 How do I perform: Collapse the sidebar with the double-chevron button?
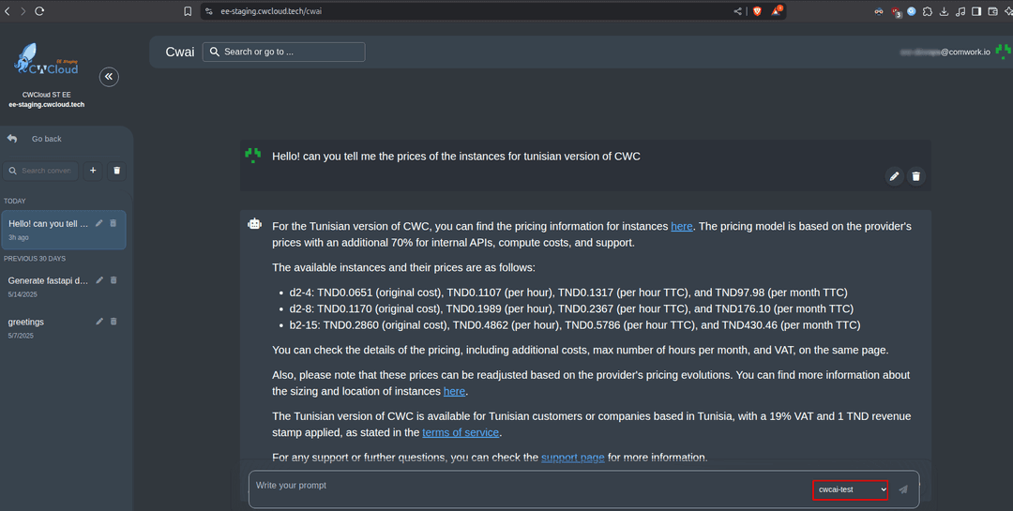click(x=109, y=77)
